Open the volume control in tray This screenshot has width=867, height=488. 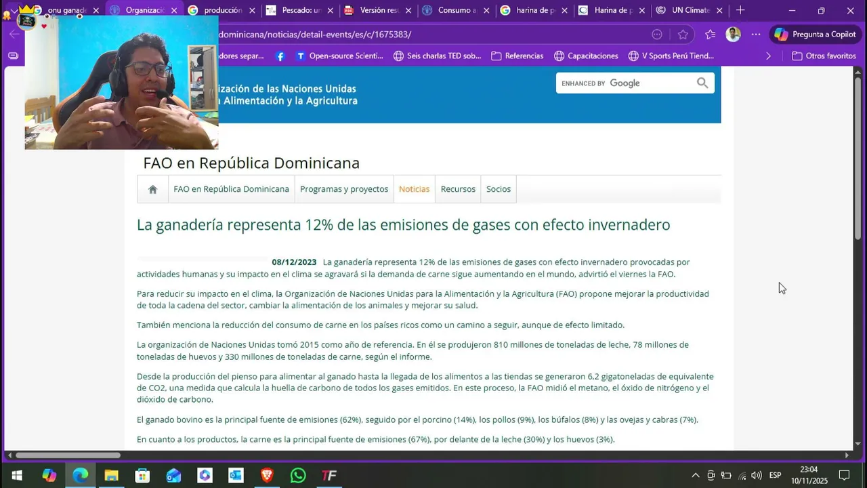click(x=757, y=475)
